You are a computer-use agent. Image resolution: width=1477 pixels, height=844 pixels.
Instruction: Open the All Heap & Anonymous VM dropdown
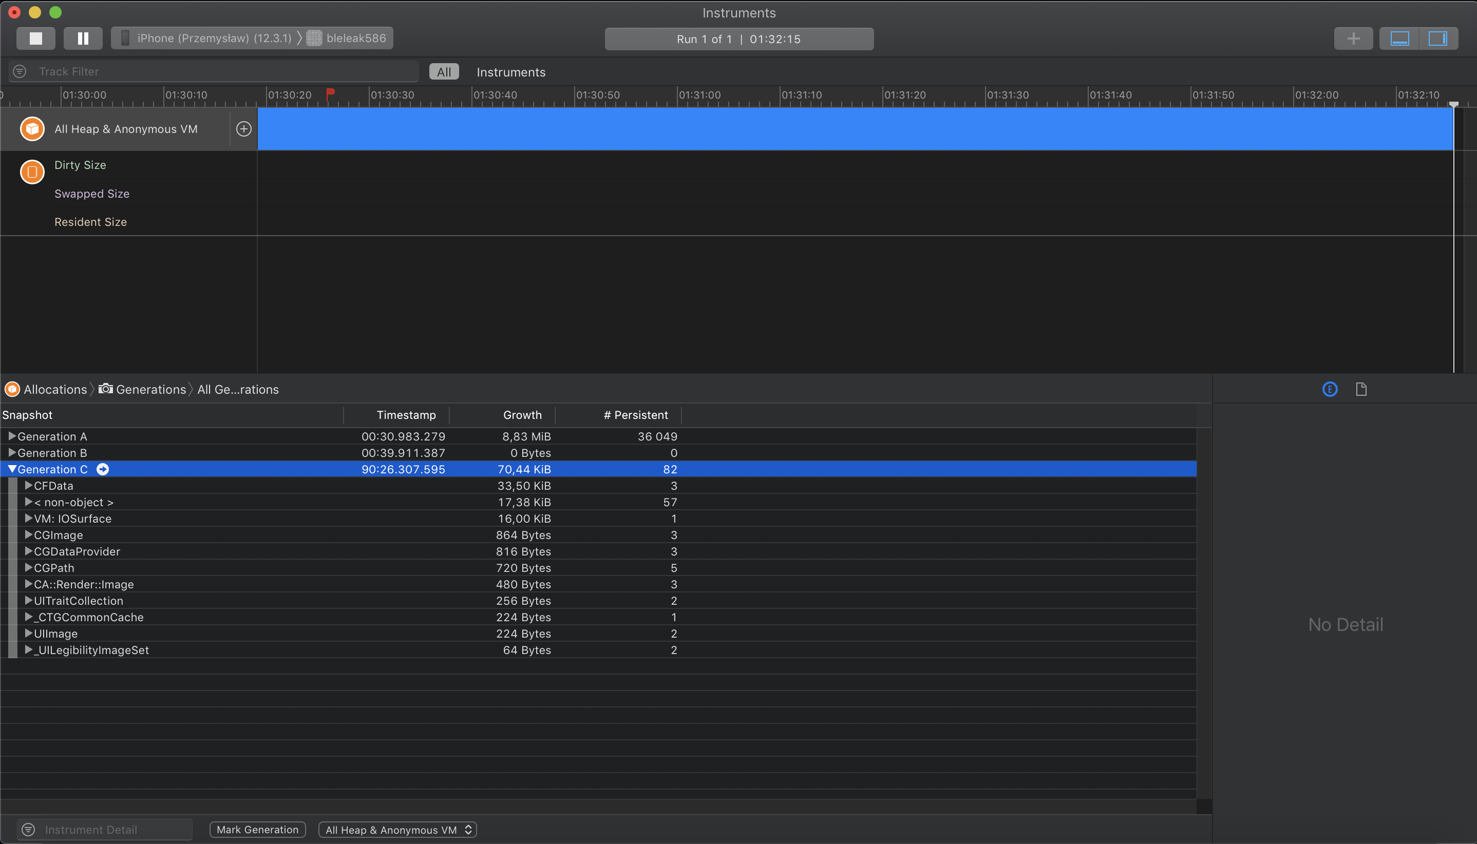397,829
